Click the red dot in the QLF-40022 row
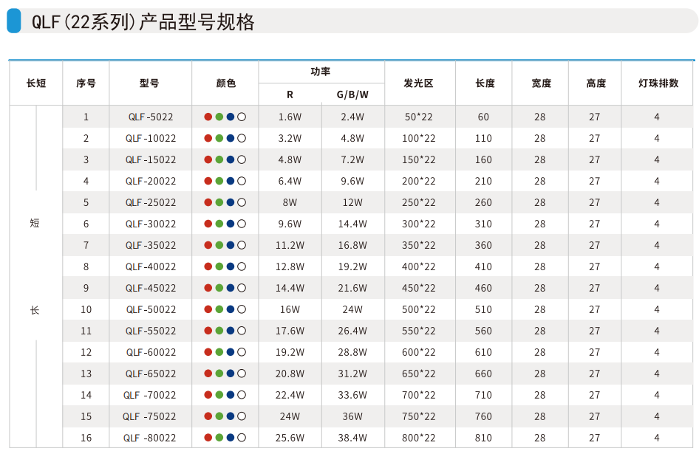This screenshot has width=699, height=454. 208,266
